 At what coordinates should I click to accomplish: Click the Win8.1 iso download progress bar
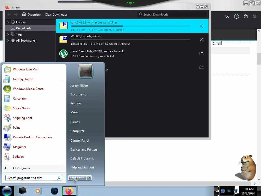point(130,40)
